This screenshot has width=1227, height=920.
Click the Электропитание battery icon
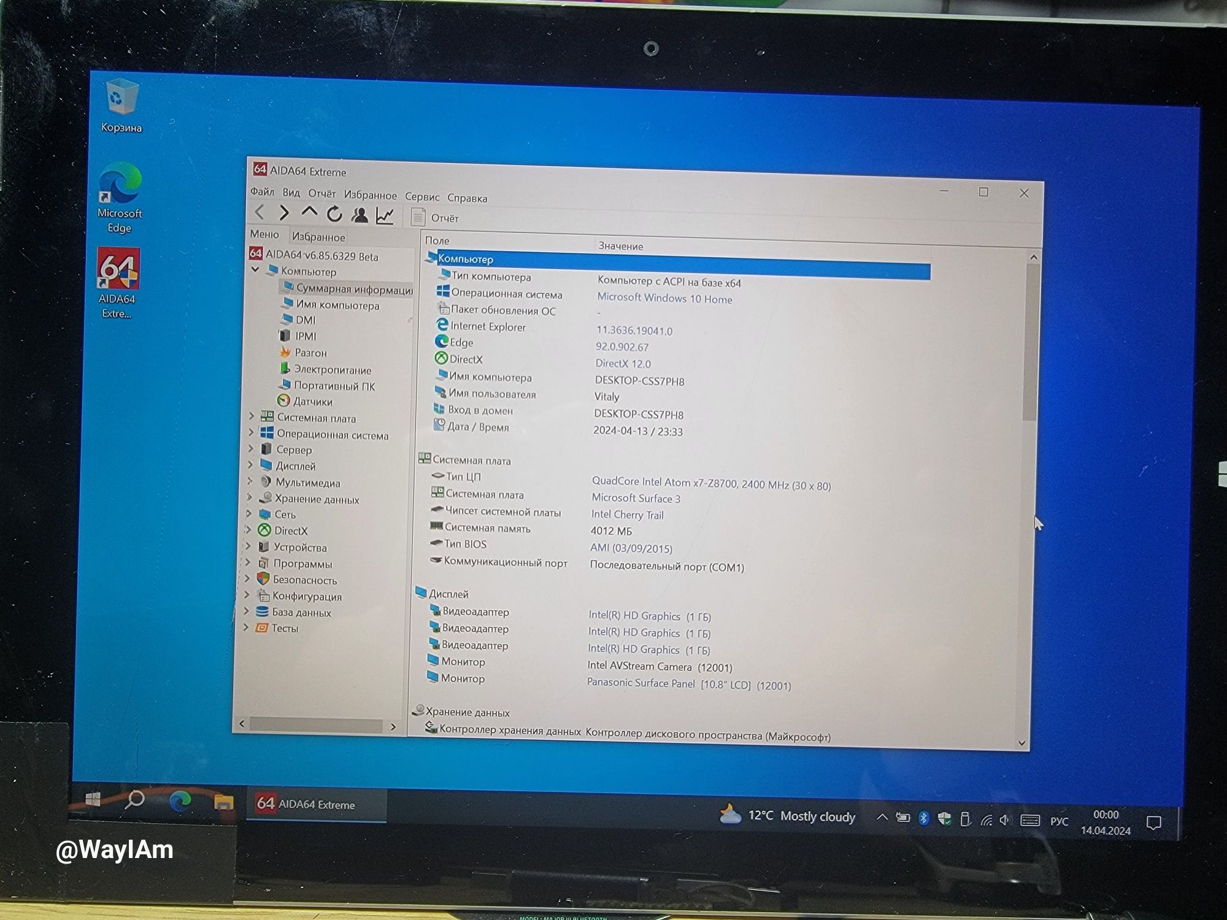pos(285,369)
